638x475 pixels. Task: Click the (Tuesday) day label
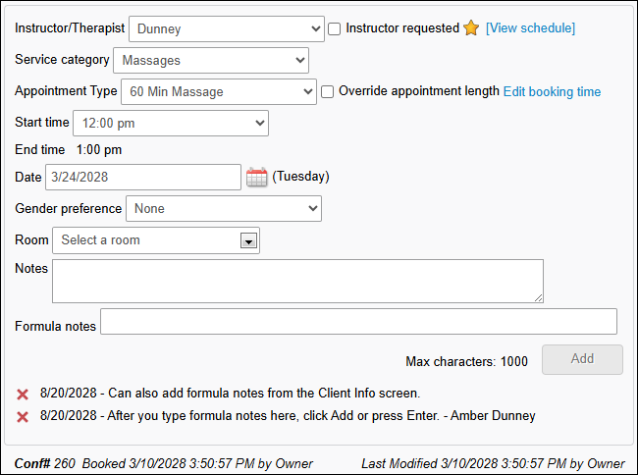tap(300, 177)
